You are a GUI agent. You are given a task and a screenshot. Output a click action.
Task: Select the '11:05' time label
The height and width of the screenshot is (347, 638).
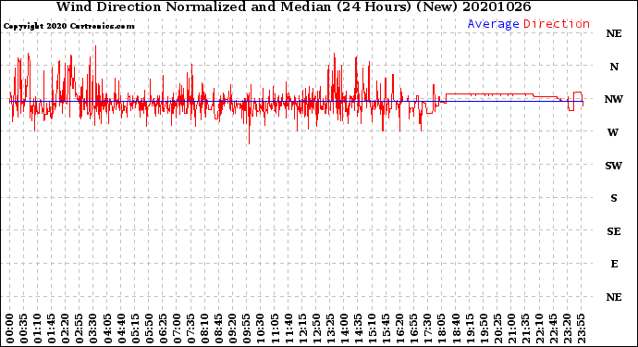pos(275,328)
